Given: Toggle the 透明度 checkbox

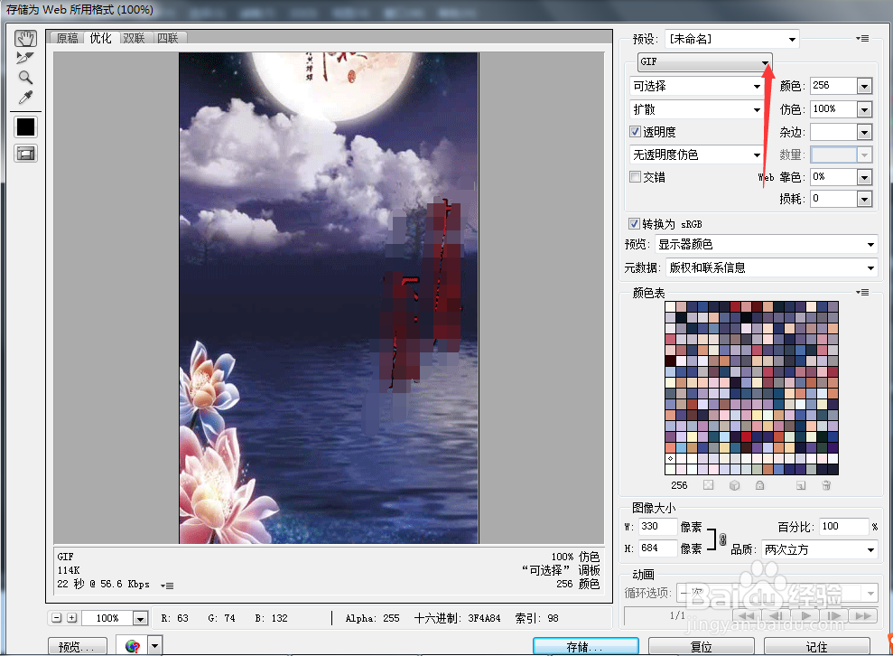Looking at the screenshot, I should (x=635, y=132).
